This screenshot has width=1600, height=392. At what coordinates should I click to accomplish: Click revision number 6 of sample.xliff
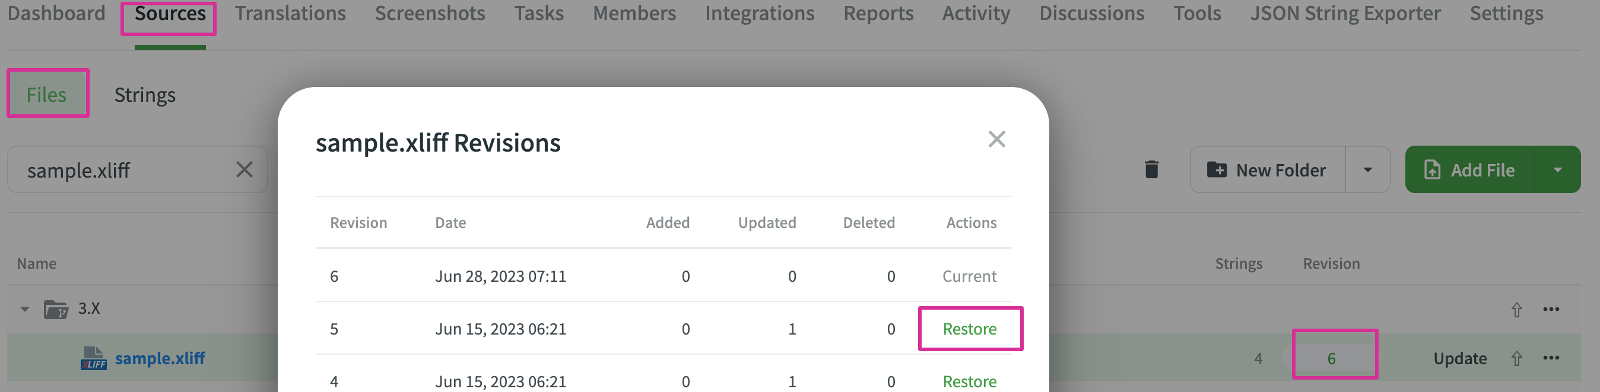coord(1331,359)
